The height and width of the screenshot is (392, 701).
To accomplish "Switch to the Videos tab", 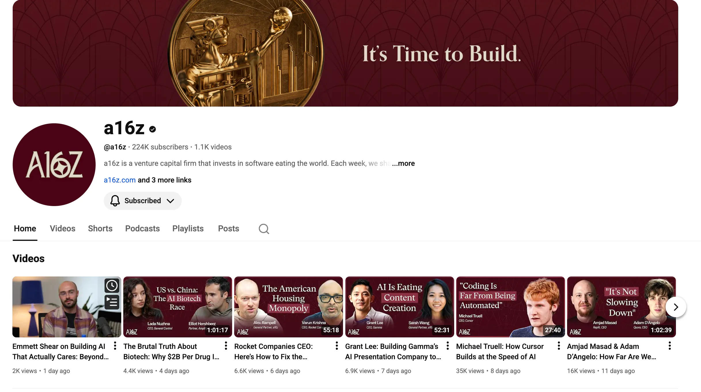I will click(x=62, y=228).
